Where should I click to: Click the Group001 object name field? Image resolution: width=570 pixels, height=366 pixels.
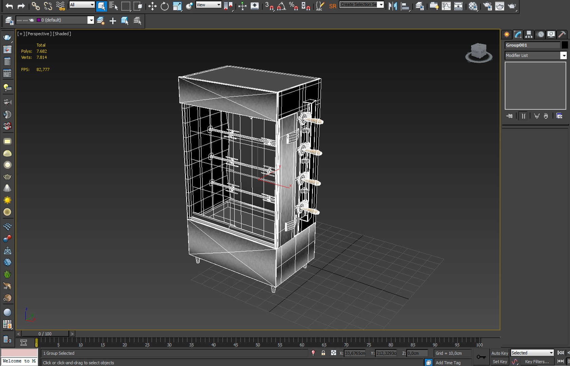[532, 45]
